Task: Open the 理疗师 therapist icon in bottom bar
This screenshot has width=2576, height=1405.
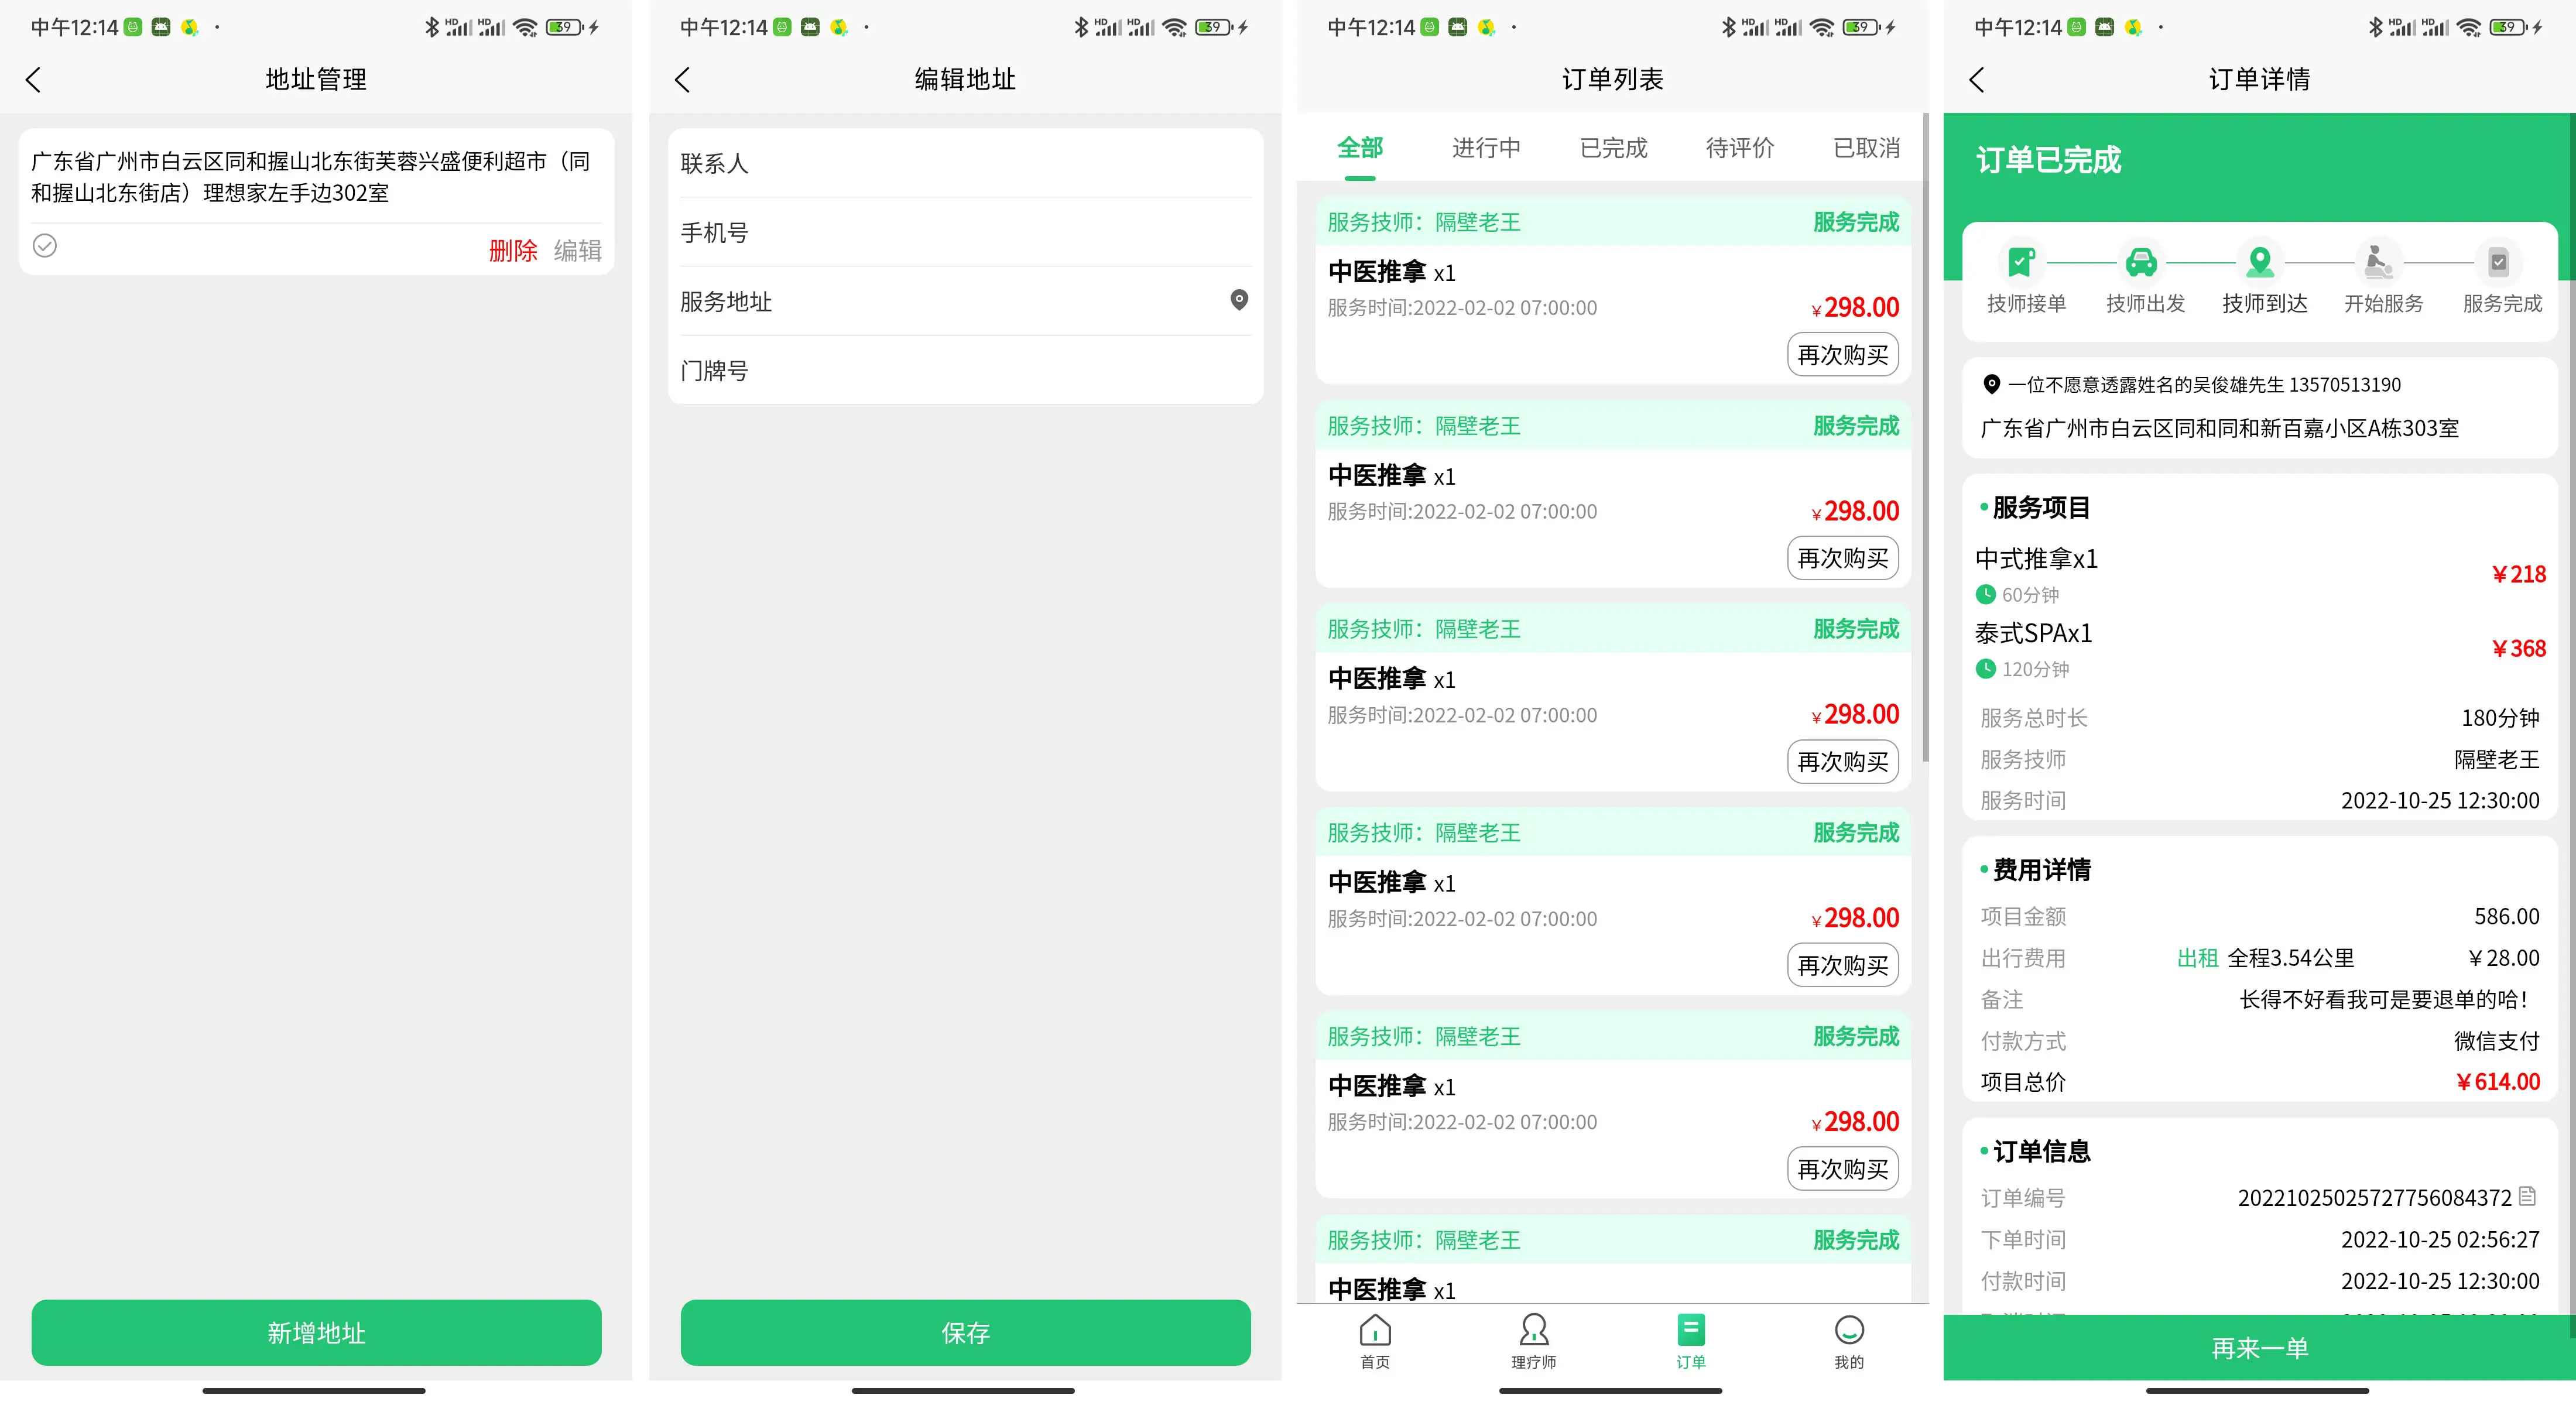Action: coord(1533,1340)
